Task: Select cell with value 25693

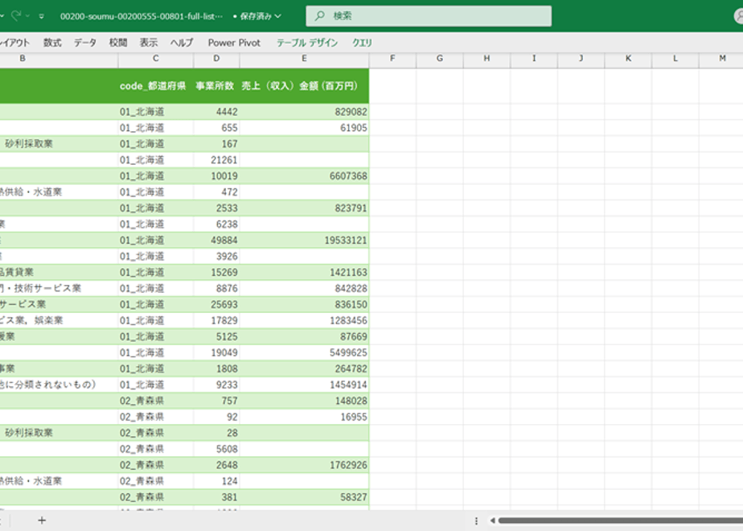Action: pos(216,304)
